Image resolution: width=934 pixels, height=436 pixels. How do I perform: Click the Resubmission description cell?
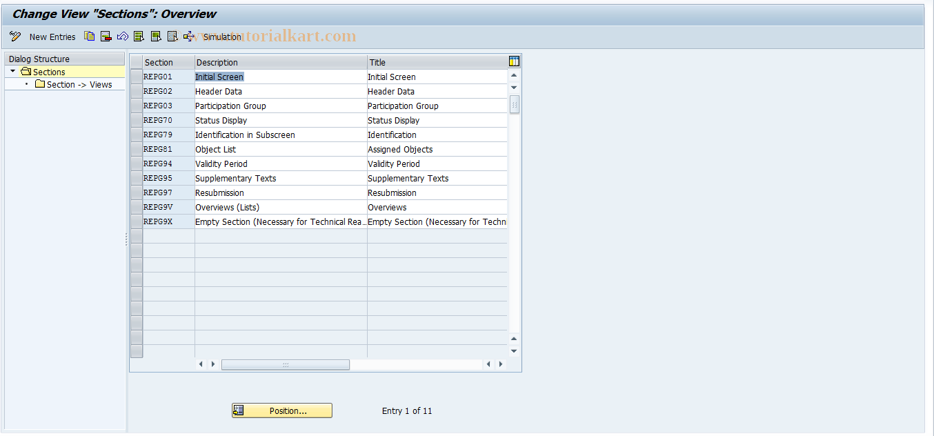tap(281, 192)
